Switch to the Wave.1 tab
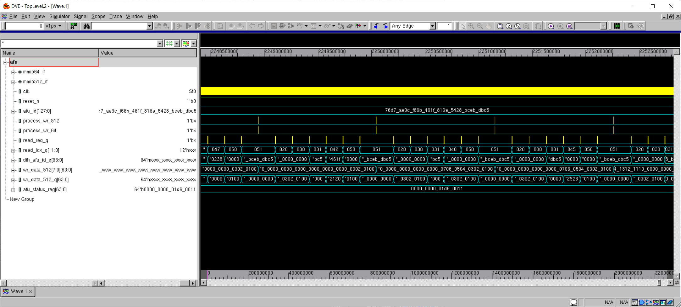Screen dimensions: 681x307 click(18, 291)
